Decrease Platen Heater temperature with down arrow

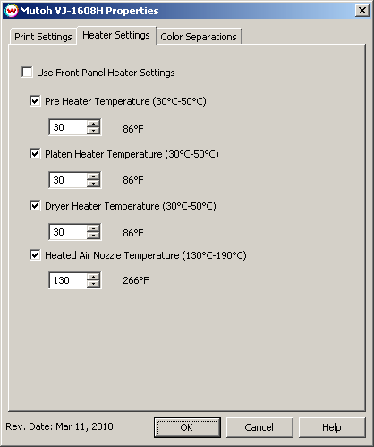coord(94,184)
